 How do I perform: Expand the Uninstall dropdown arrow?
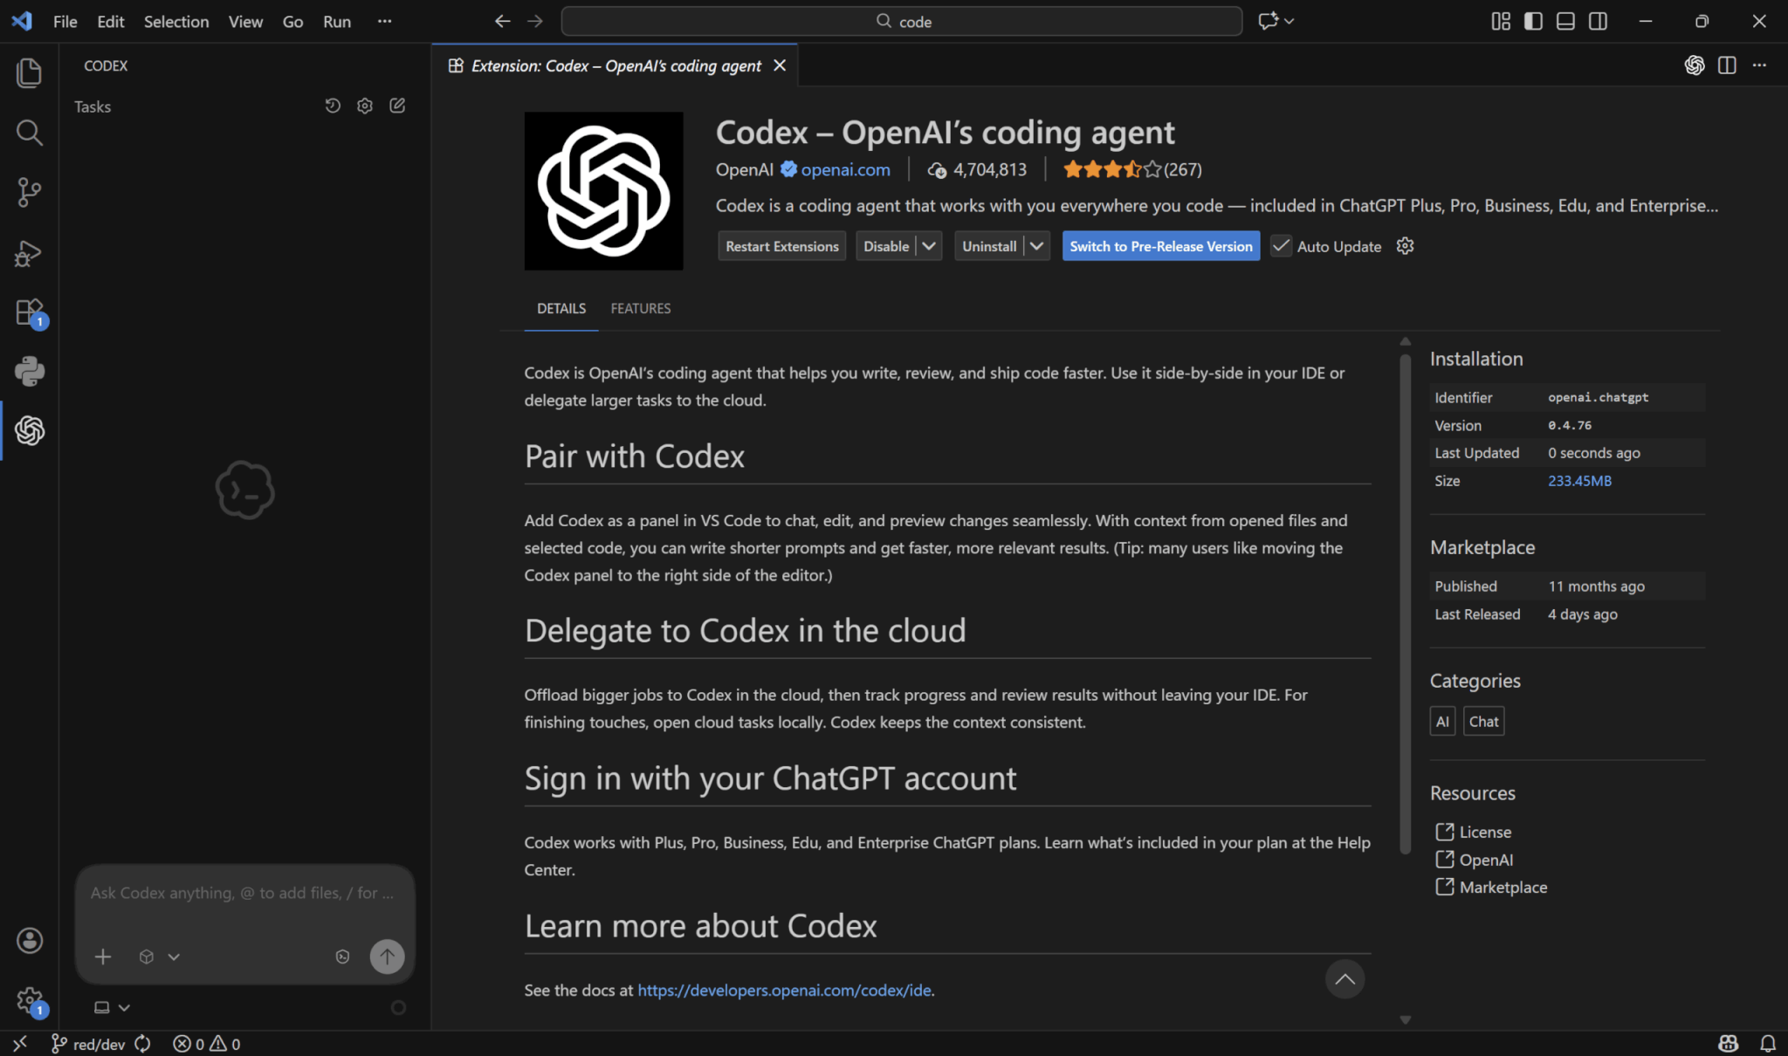coord(1036,246)
